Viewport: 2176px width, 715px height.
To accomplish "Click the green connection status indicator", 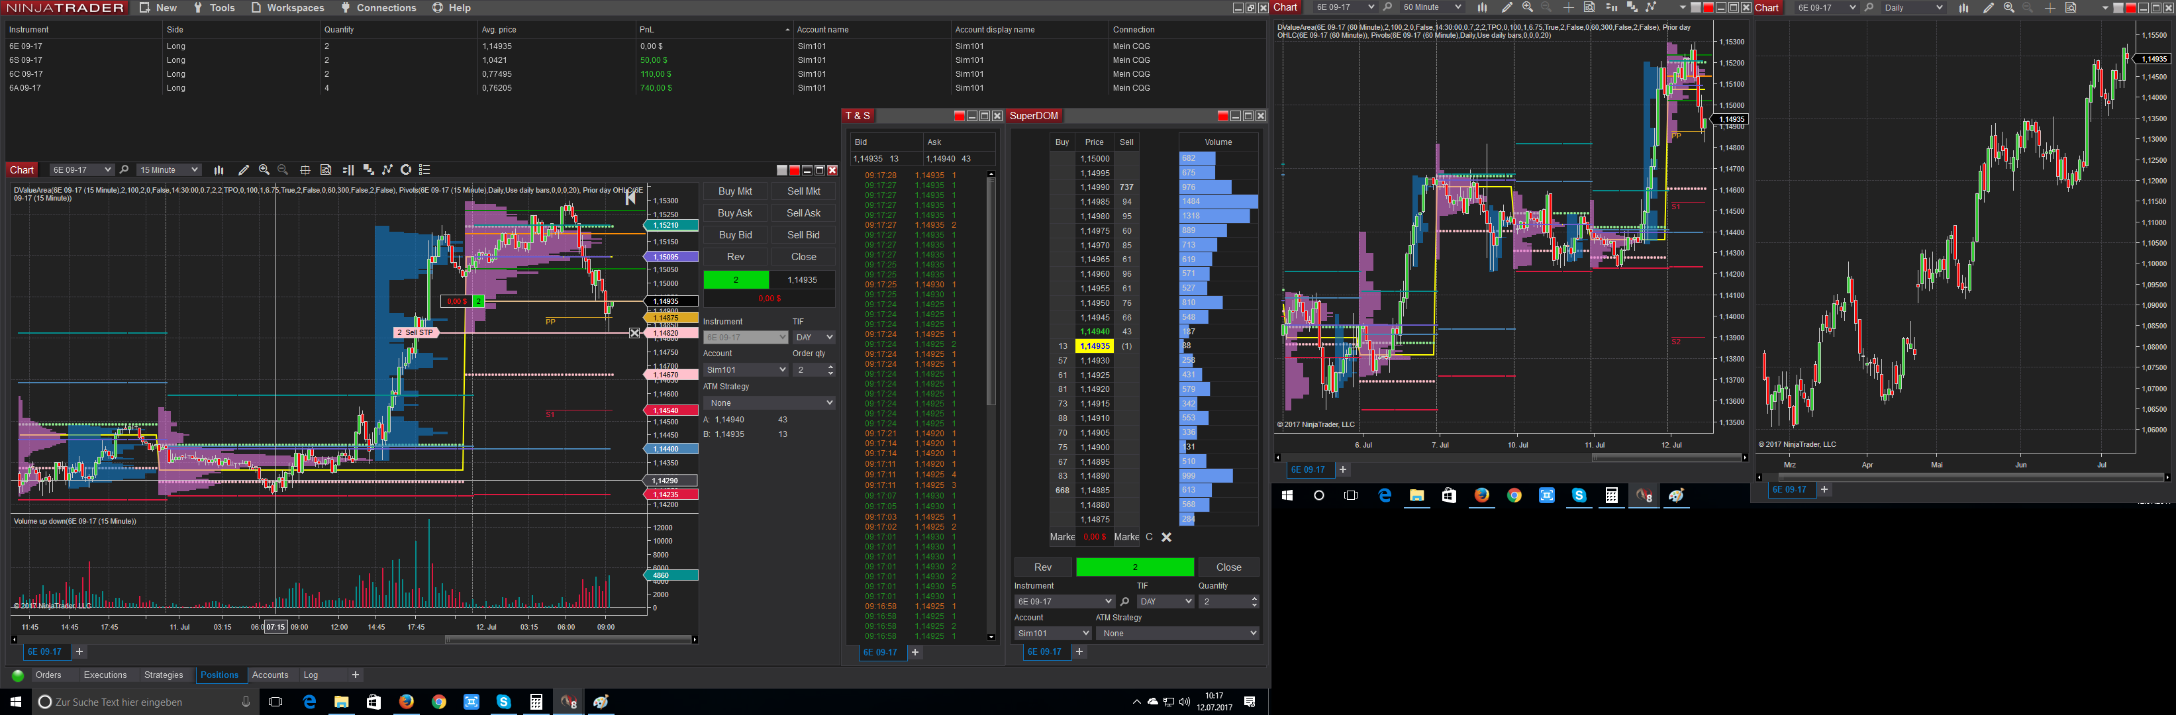I will [x=17, y=675].
